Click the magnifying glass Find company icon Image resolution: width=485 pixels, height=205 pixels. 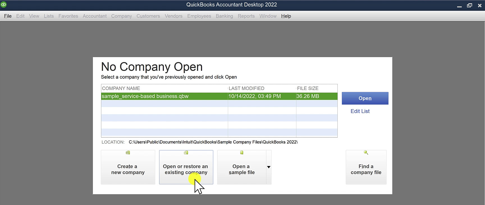[366, 152]
